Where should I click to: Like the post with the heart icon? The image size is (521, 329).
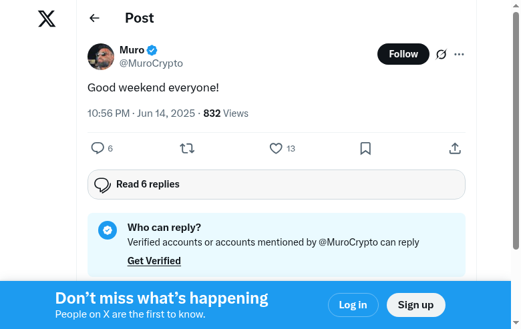(x=276, y=148)
